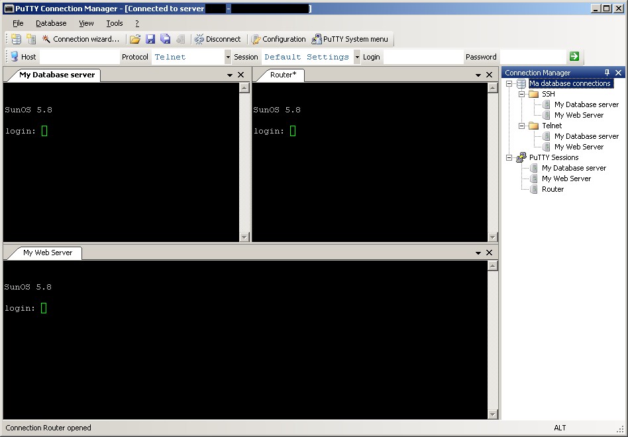Open the Connection wizard
The image size is (628, 437).
coord(79,39)
